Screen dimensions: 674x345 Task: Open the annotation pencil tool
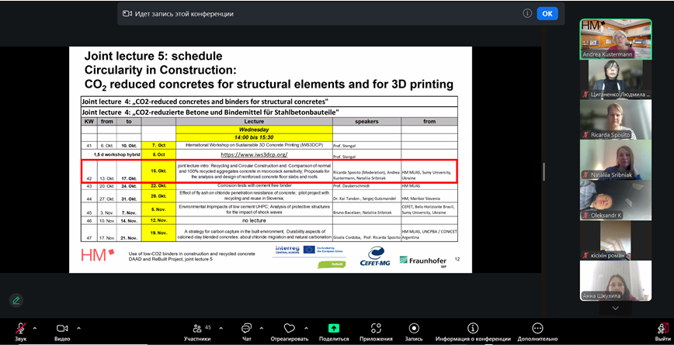tap(16, 300)
